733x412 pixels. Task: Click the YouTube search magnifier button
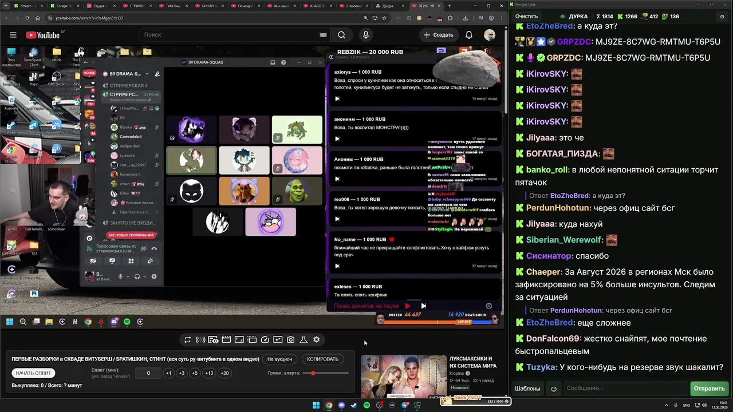341,35
